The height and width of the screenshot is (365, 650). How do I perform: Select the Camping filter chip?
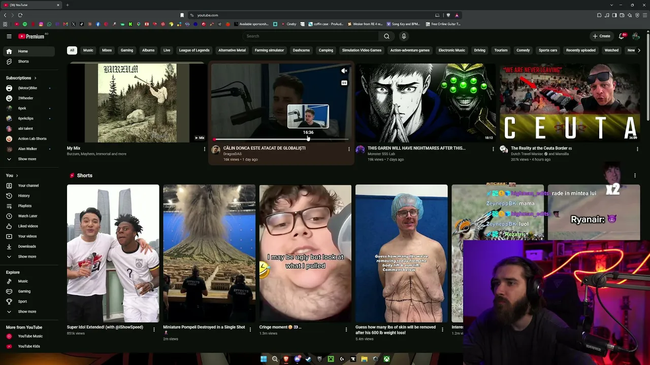click(326, 50)
